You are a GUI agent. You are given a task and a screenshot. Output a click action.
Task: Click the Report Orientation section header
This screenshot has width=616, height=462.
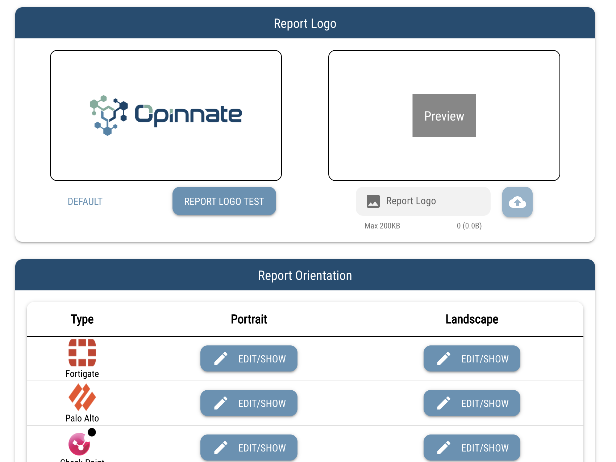[x=305, y=275]
